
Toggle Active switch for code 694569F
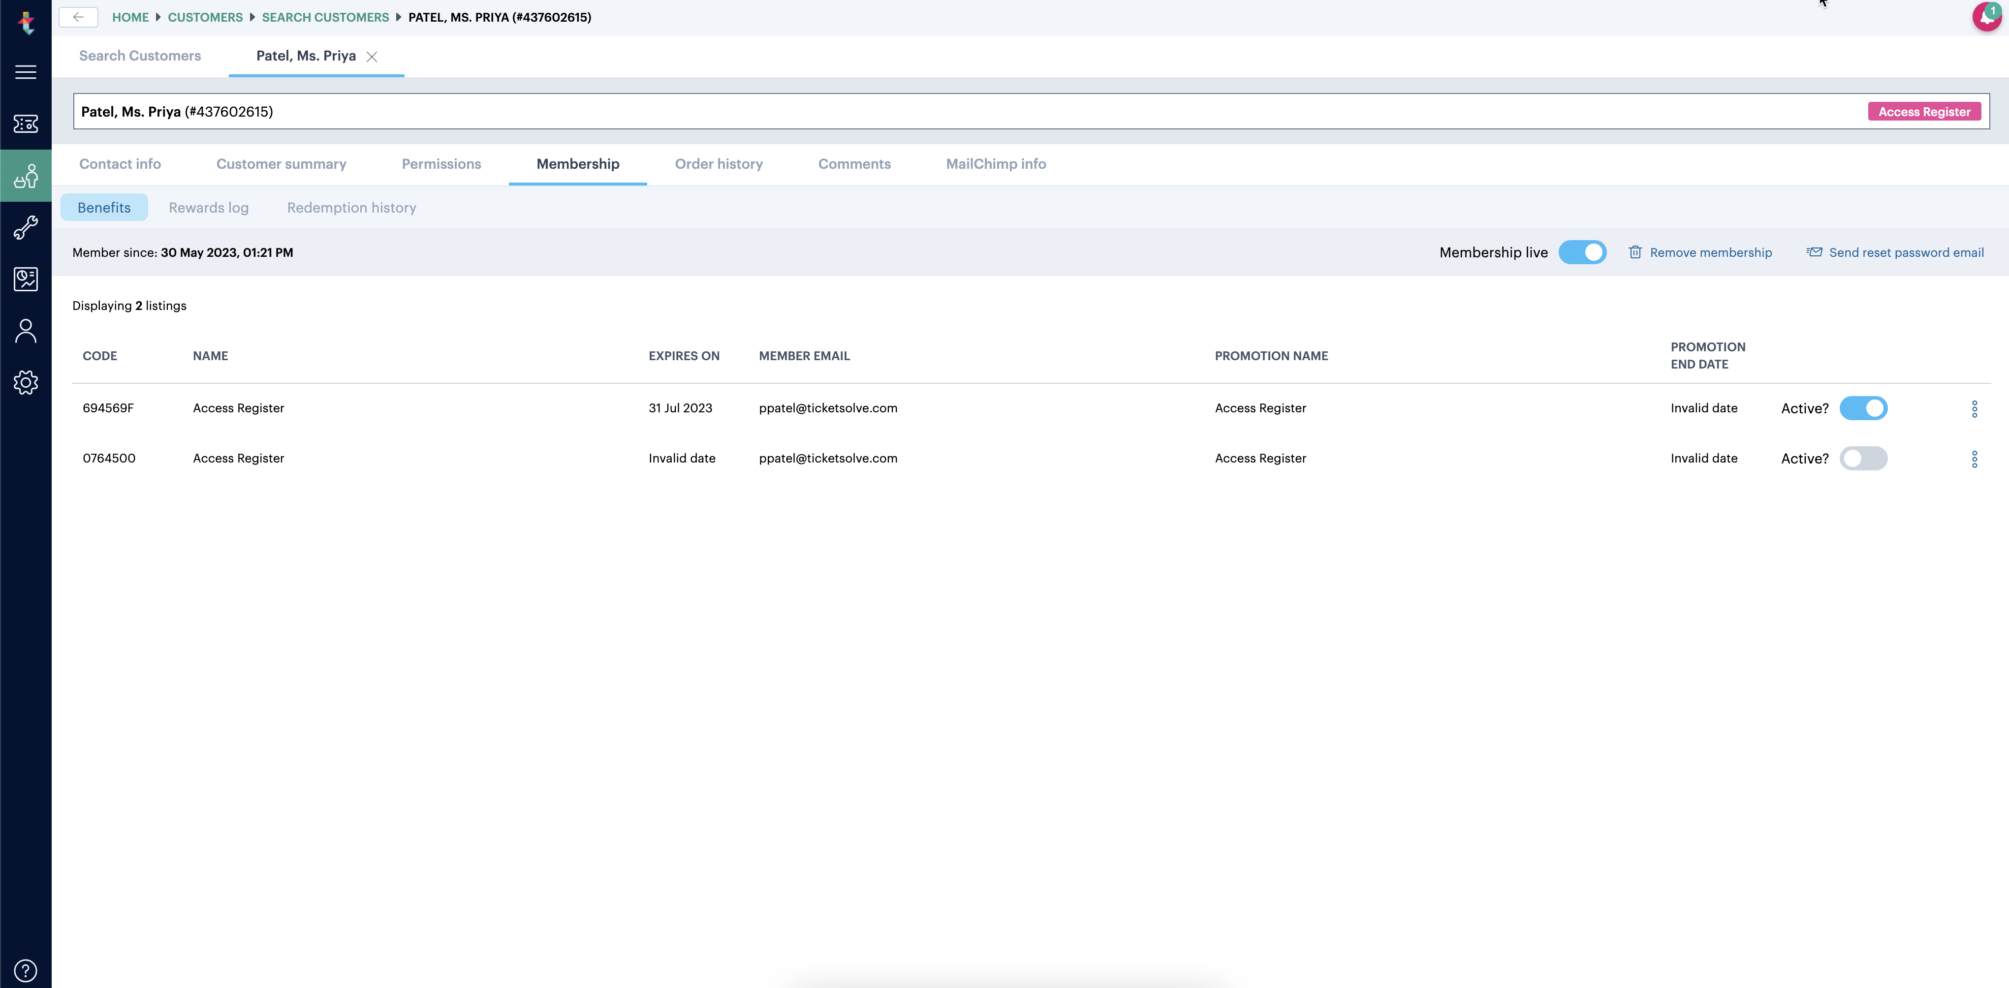click(1863, 408)
